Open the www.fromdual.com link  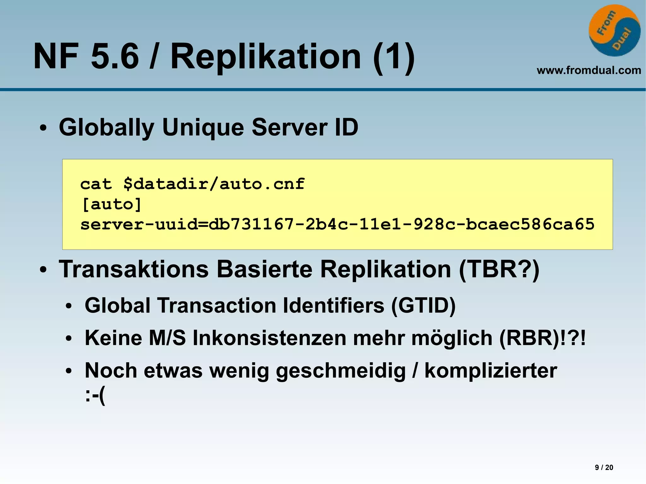589,70
